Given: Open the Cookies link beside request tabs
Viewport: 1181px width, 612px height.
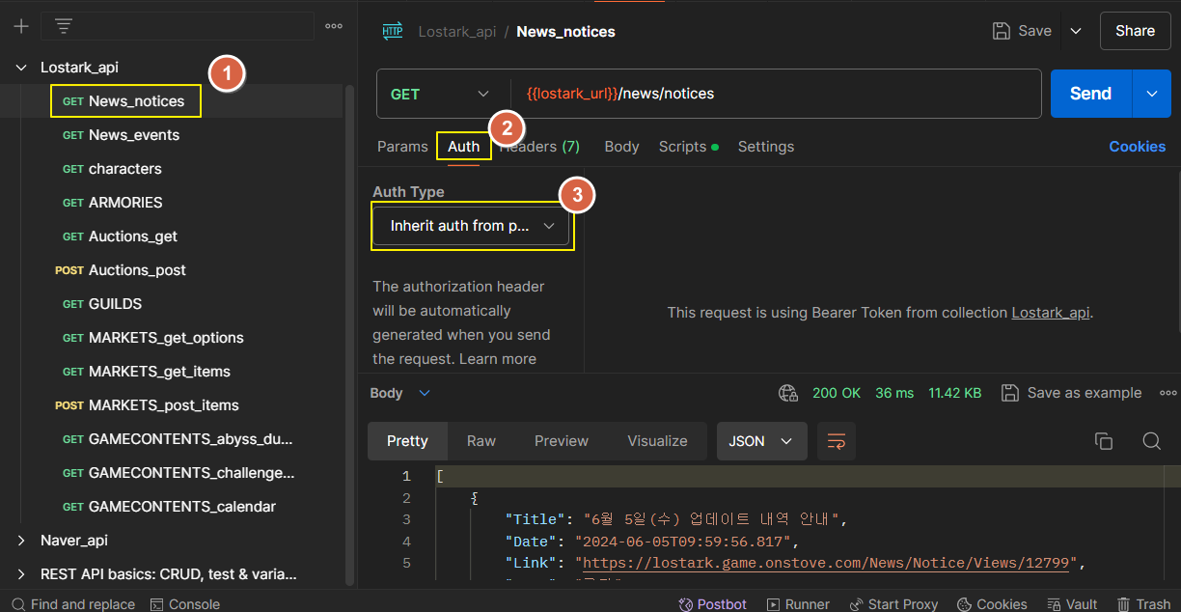Looking at the screenshot, I should tap(1137, 147).
